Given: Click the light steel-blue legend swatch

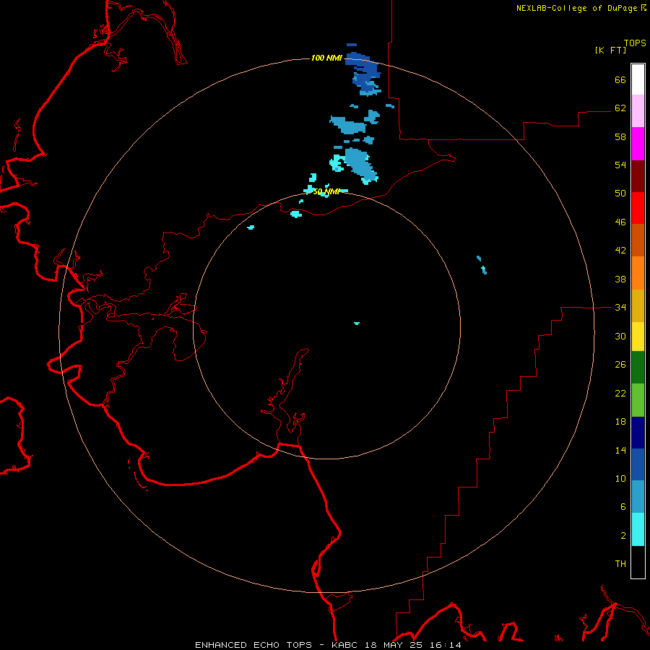Looking at the screenshot, I should [638, 497].
